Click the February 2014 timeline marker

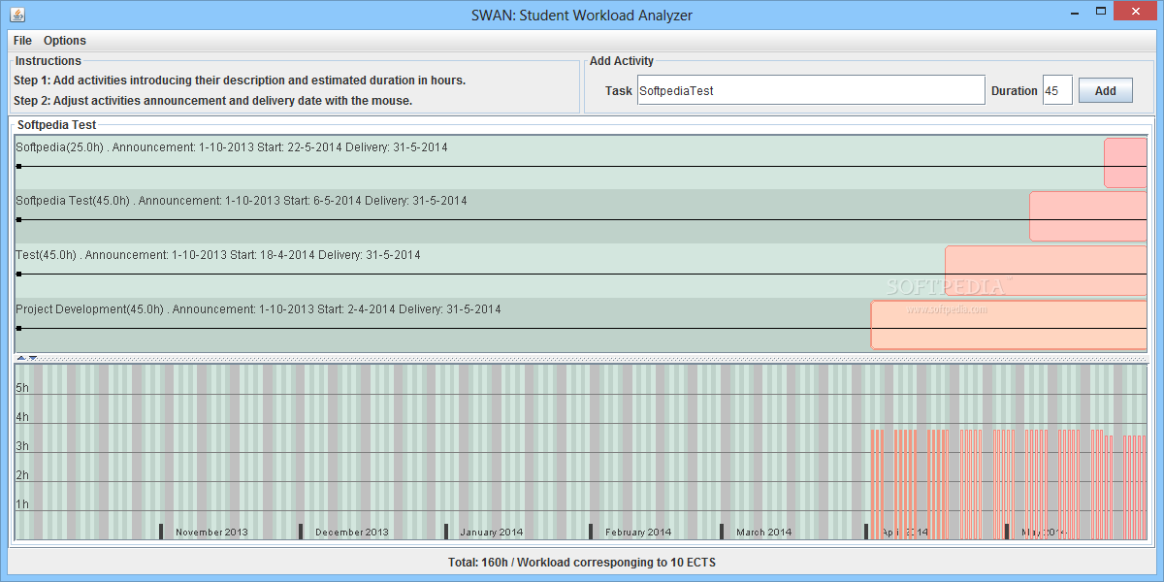[591, 532]
